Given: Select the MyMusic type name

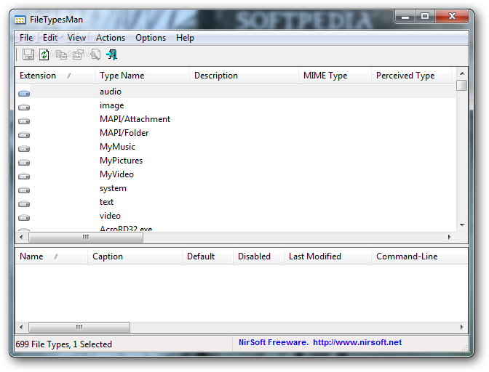Looking at the screenshot, I should pos(117,147).
